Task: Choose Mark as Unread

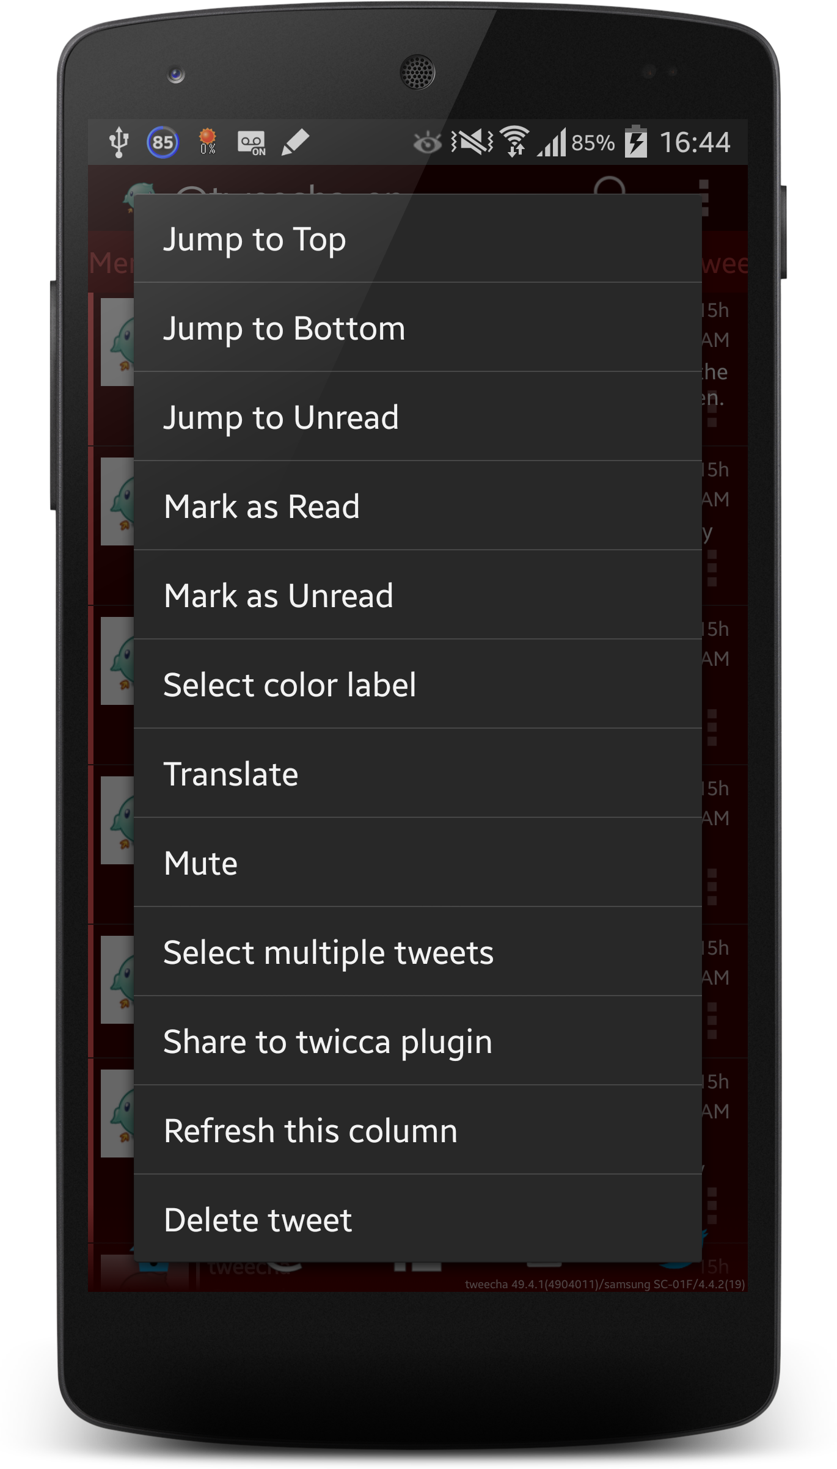Action: coord(417,596)
